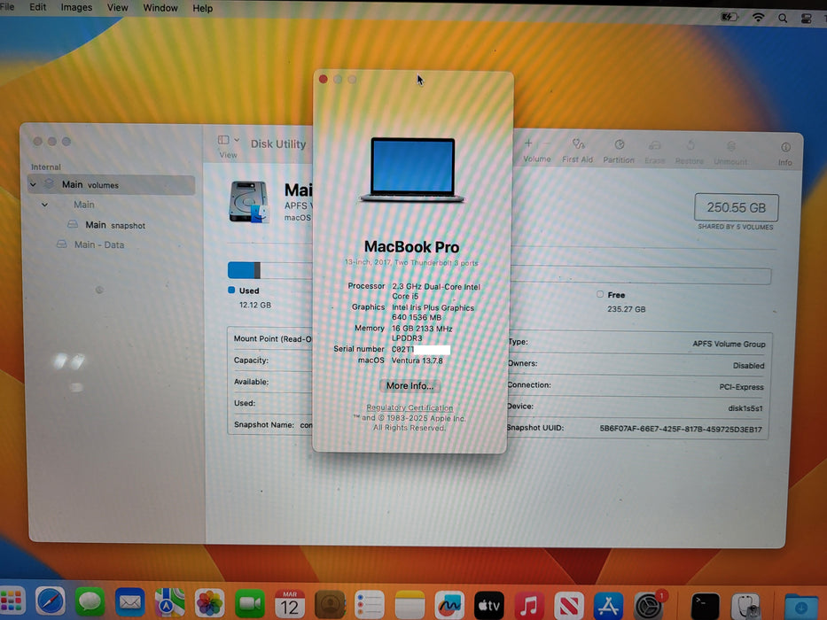Close the About This Mac window
The image size is (827, 620).
pyautogui.click(x=324, y=79)
